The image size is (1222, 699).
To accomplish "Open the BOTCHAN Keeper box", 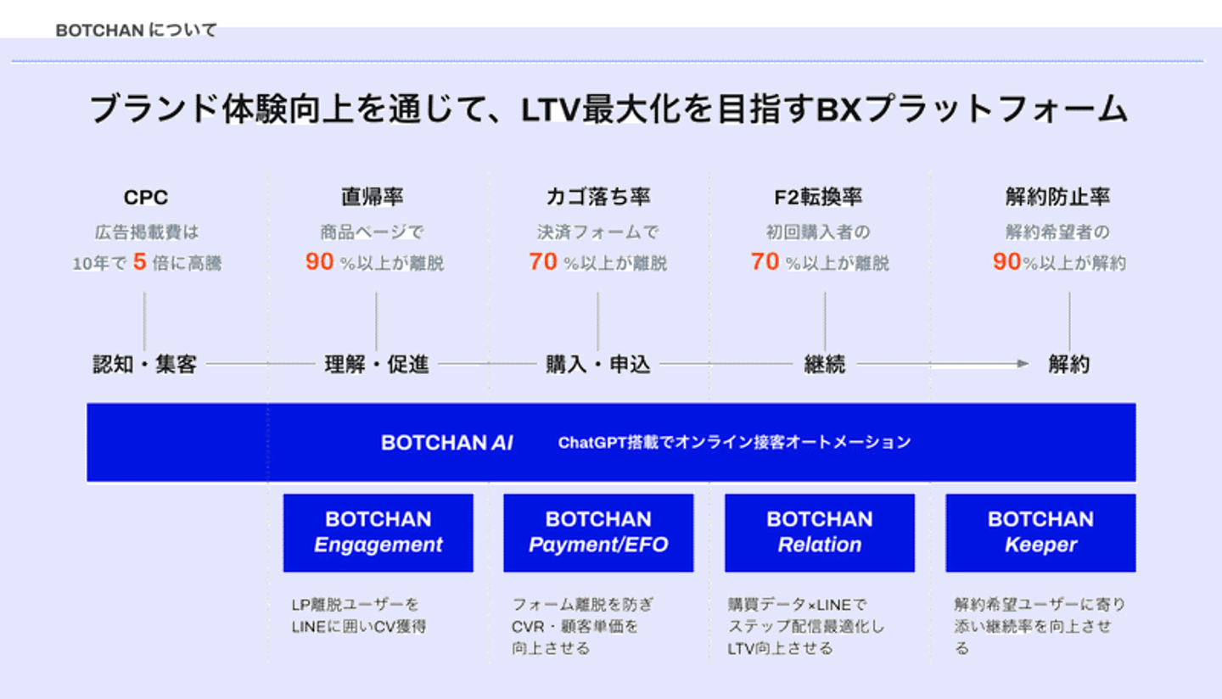I will tap(1040, 533).
